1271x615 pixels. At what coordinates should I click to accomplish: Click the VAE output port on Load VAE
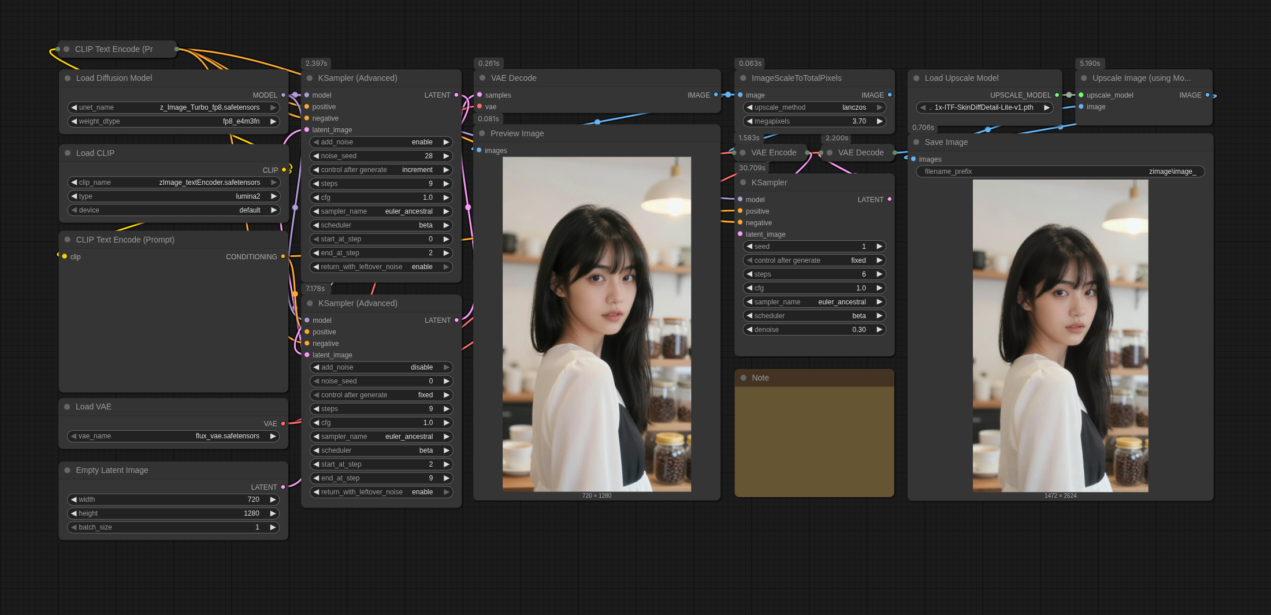[283, 424]
